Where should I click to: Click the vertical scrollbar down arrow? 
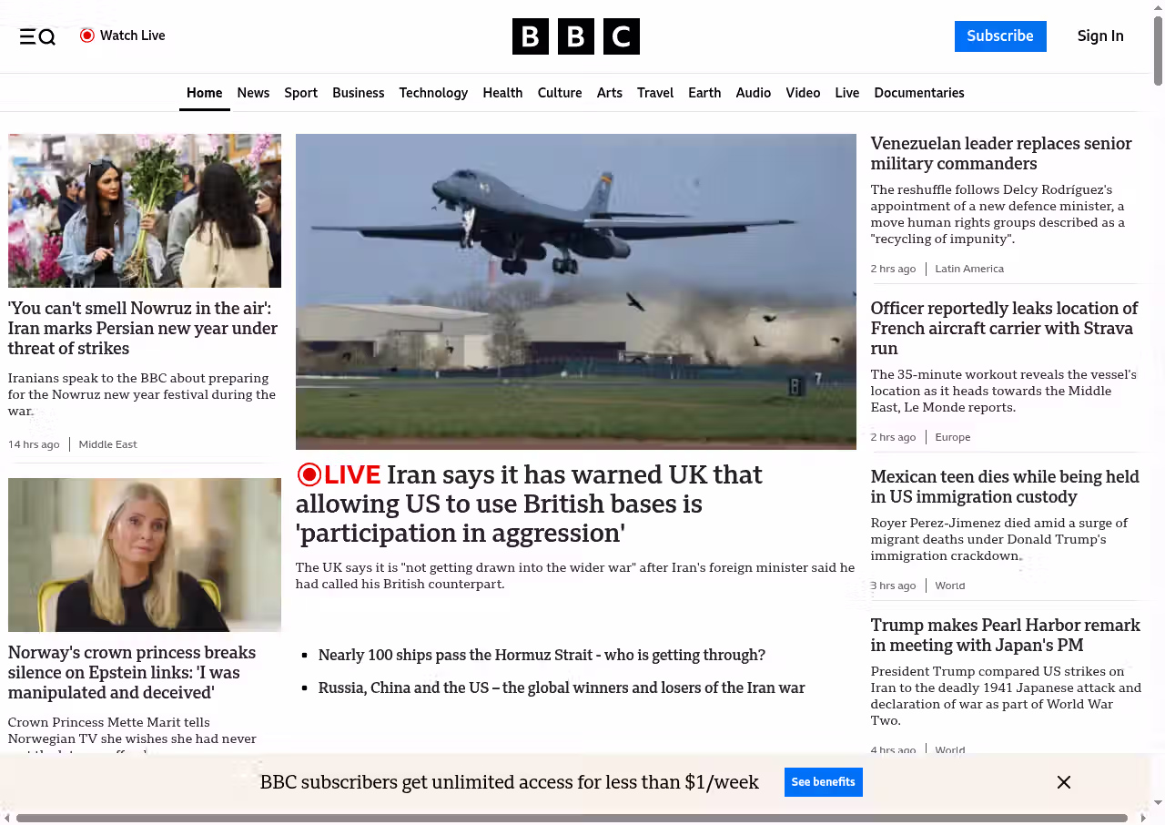click(x=1158, y=803)
